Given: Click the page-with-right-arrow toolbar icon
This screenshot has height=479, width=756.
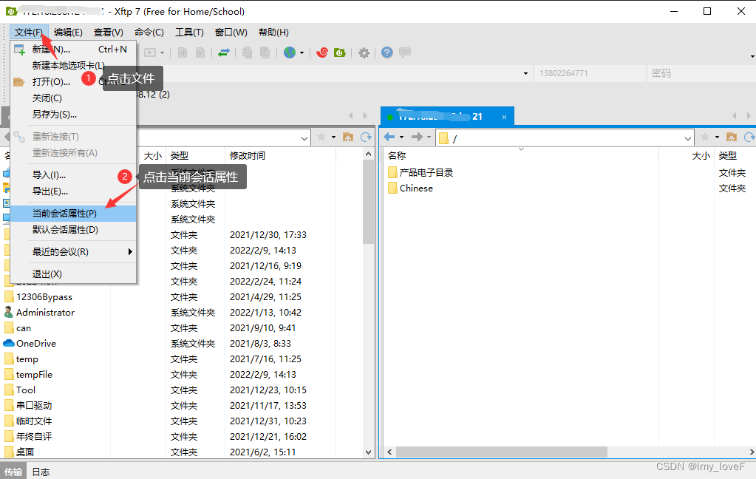Looking at the screenshot, I should (x=200, y=52).
